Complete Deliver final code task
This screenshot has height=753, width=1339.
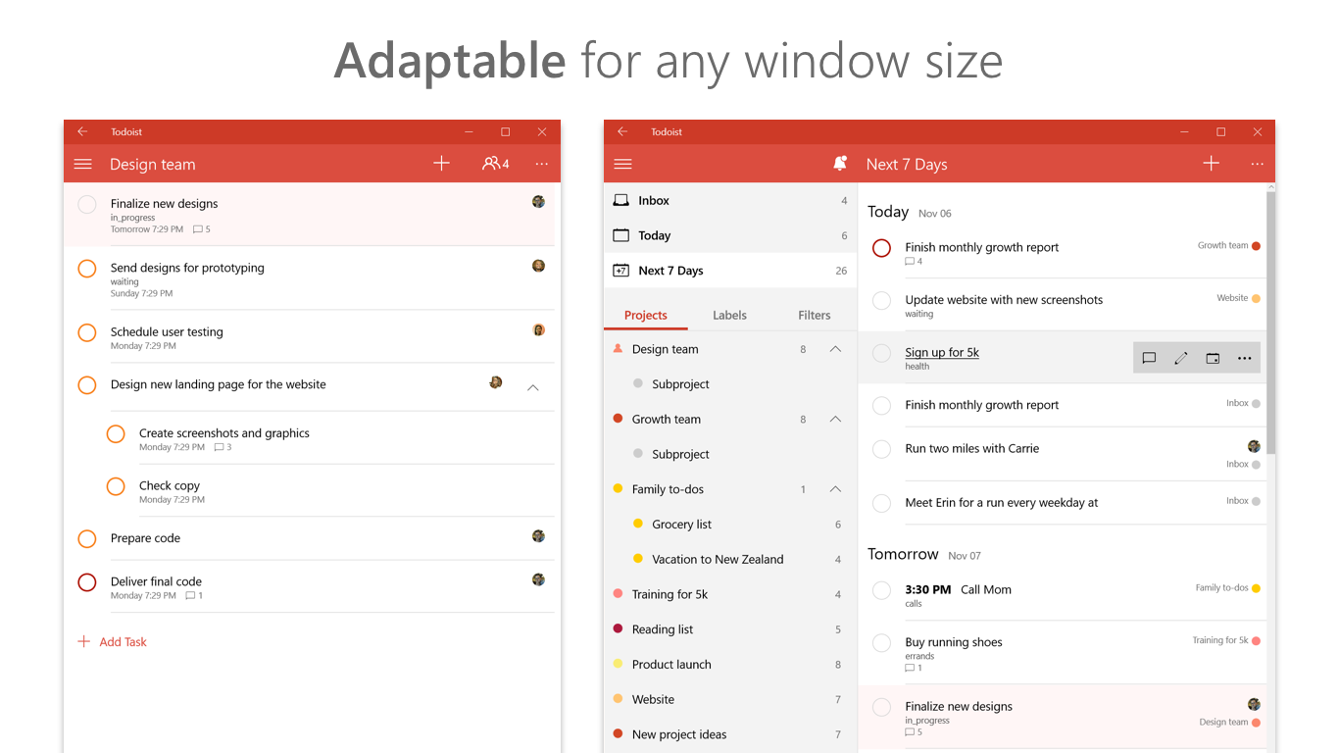tap(87, 582)
